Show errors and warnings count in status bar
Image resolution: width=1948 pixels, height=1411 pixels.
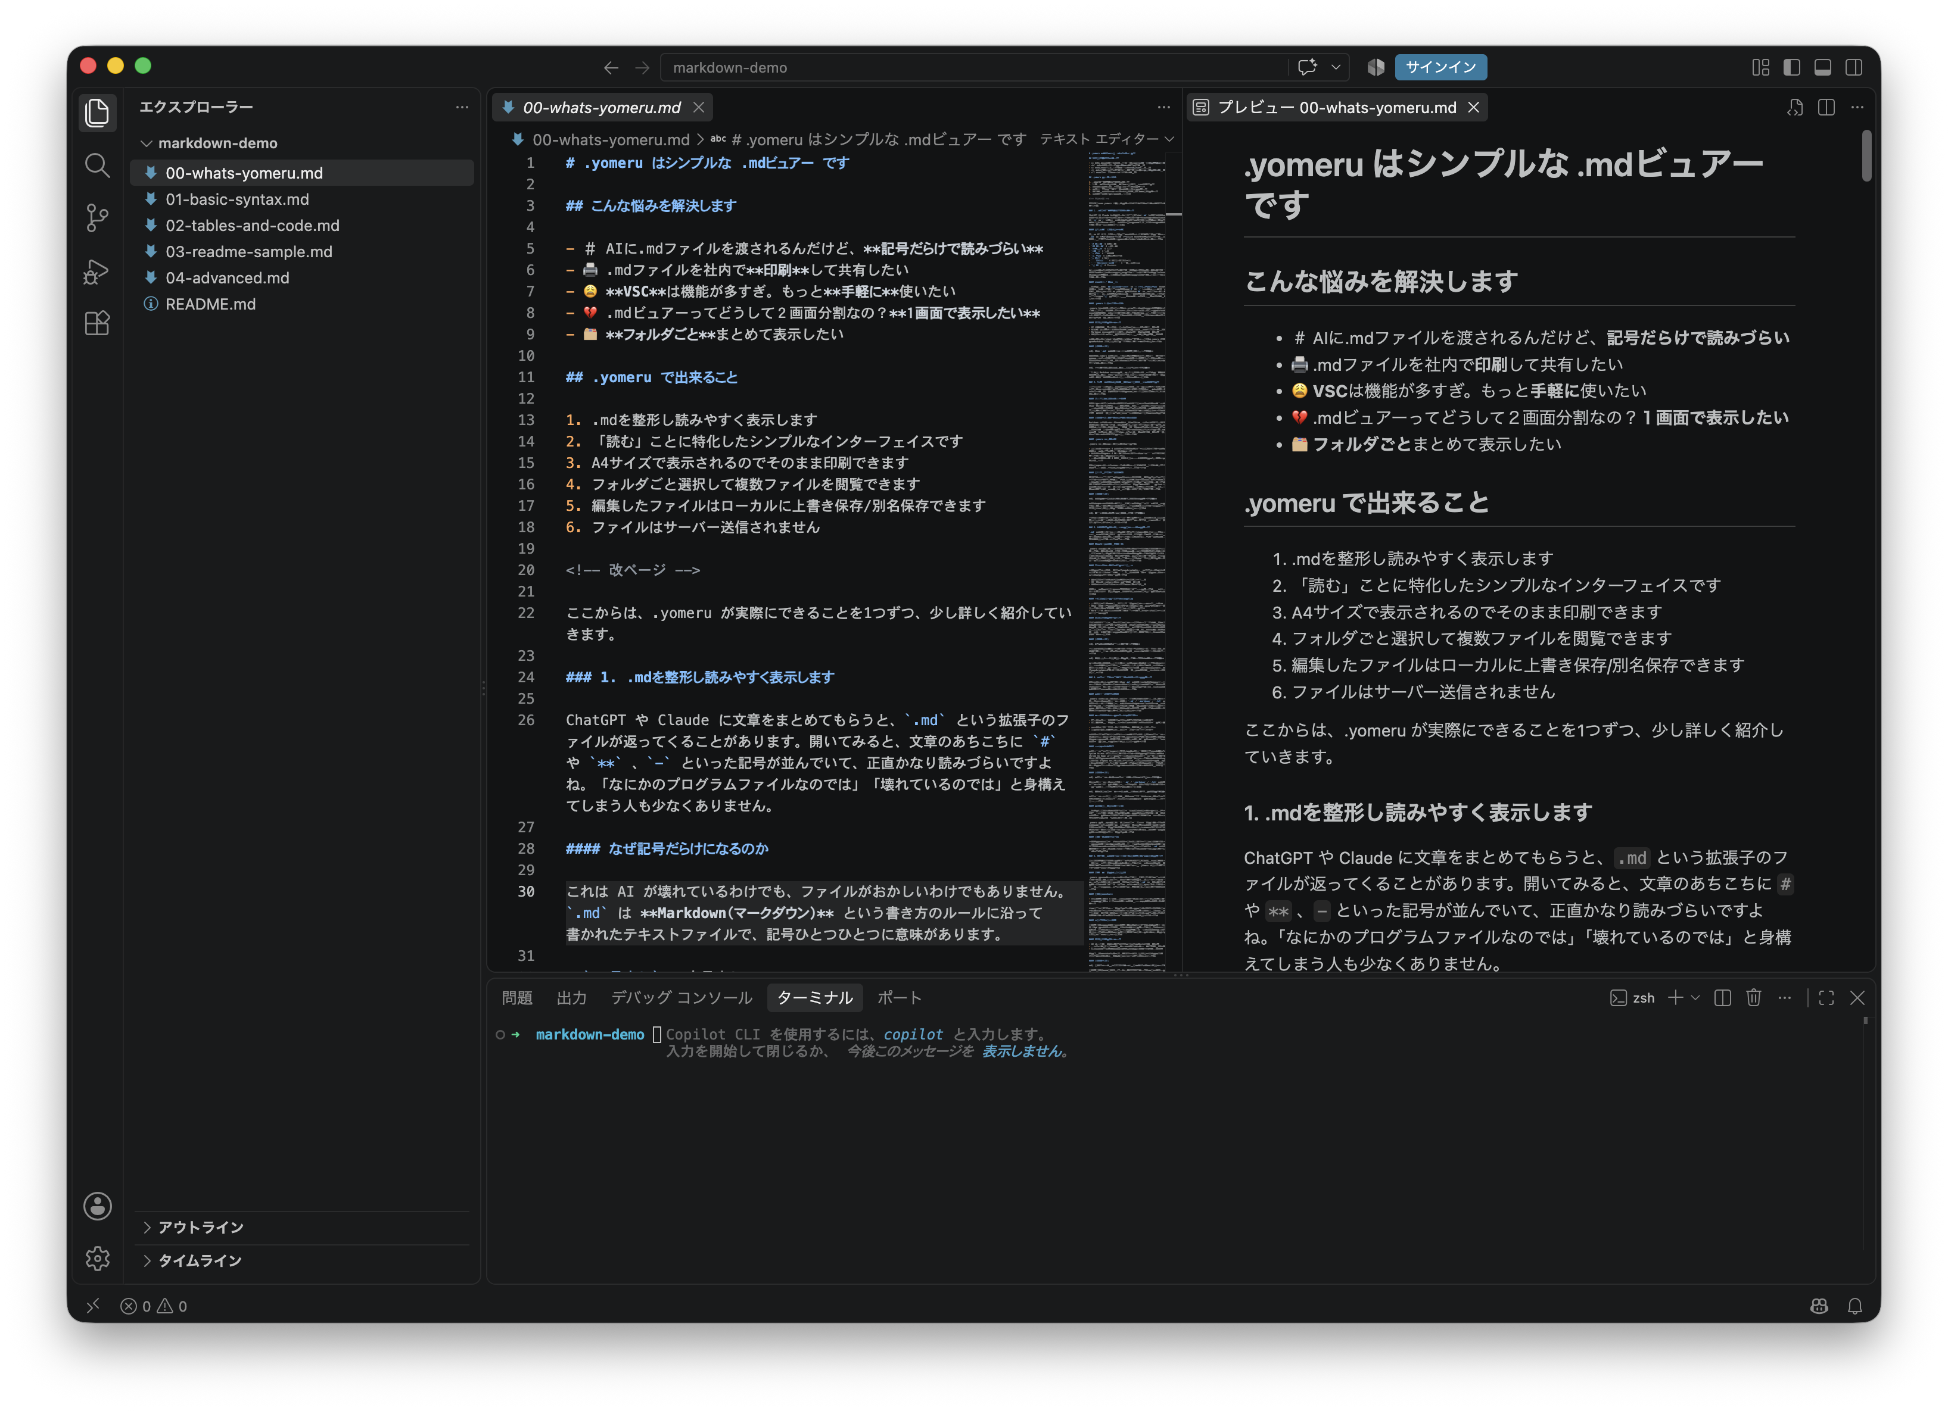(x=154, y=1306)
